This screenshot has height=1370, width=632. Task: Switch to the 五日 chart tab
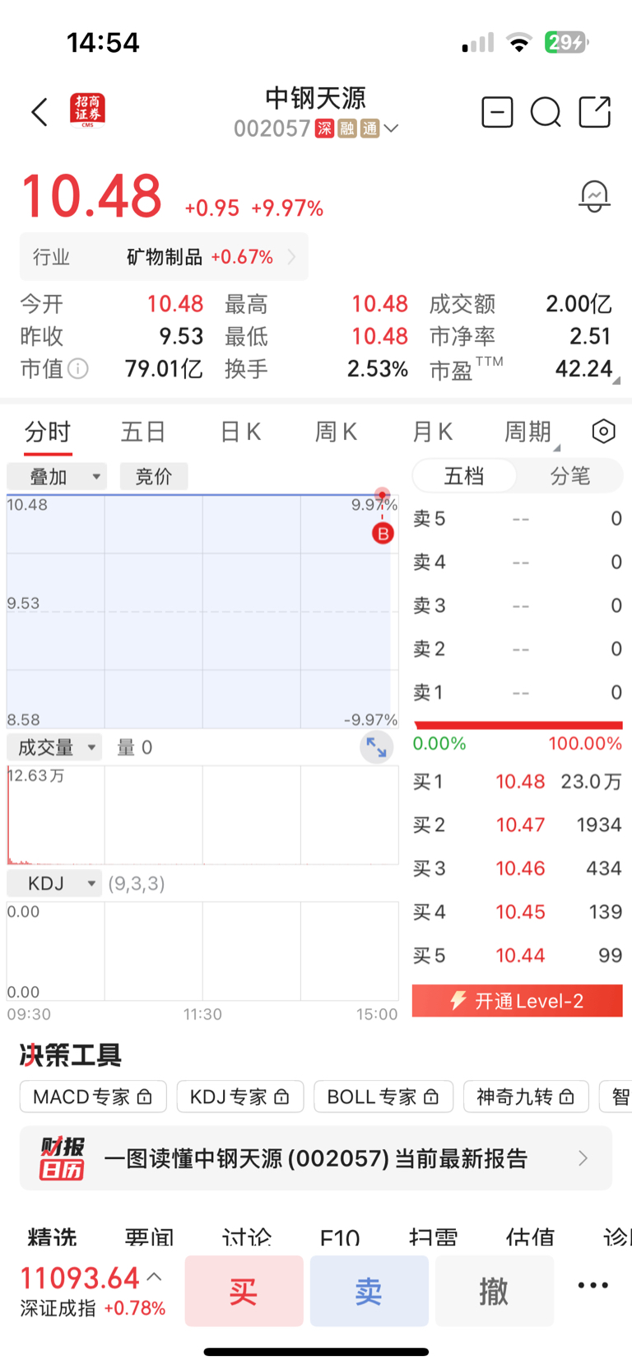(x=143, y=432)
